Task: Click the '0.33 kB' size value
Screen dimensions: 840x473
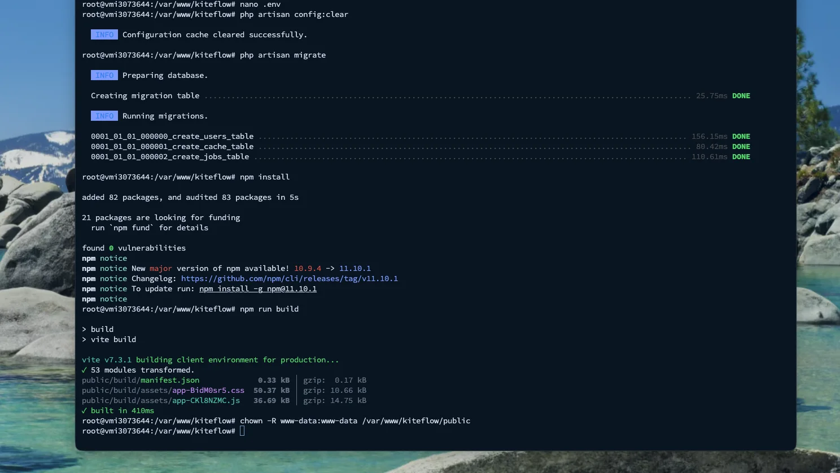Action: (274, 380)
